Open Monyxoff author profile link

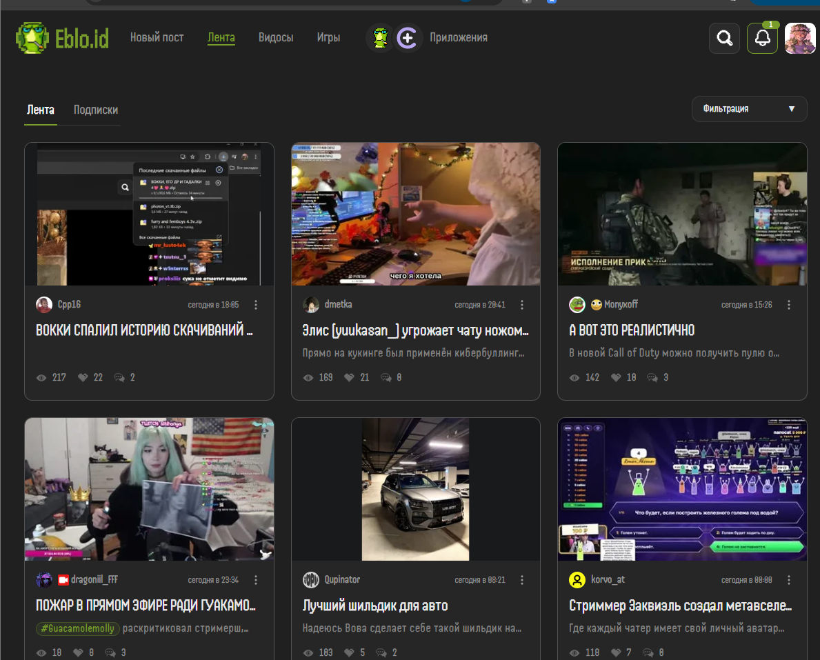[621, 304]
